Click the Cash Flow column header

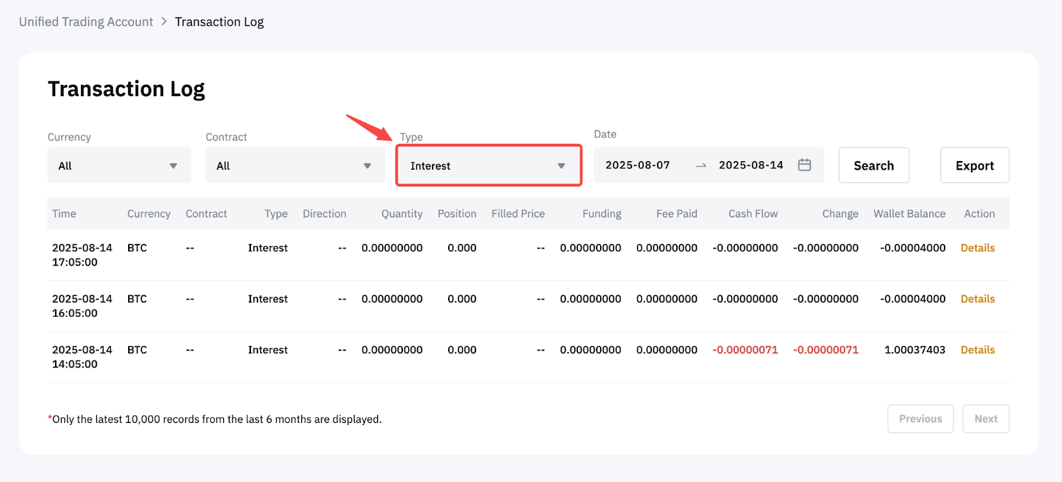pos(753,213)
